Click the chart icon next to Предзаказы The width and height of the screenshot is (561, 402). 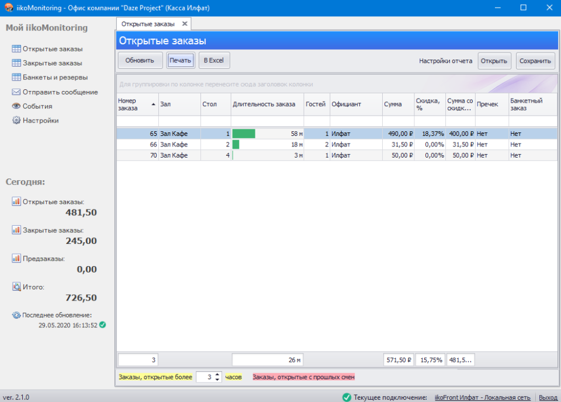click(x=16, y=258)
